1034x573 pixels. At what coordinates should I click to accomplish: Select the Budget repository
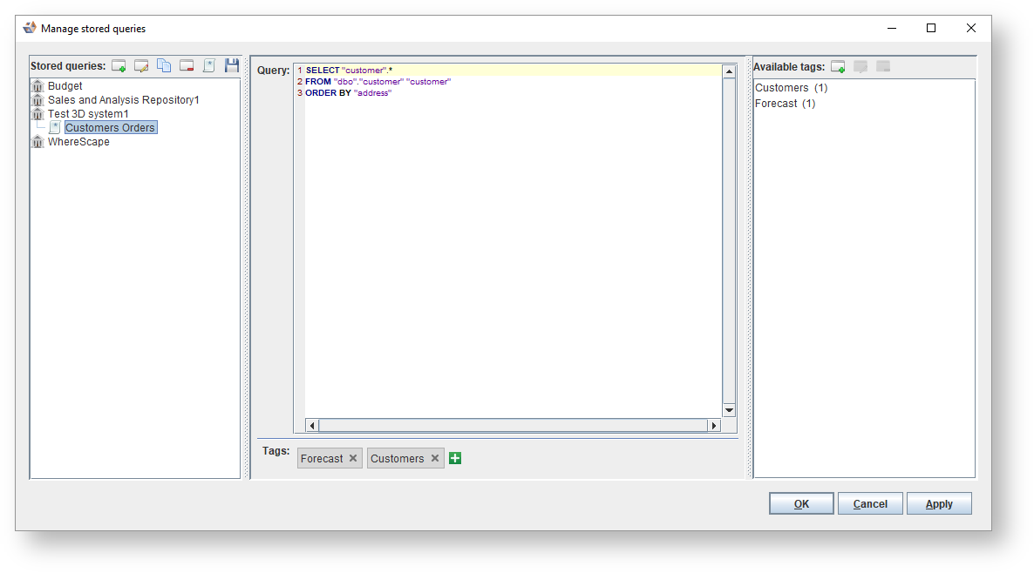point(65,85)
